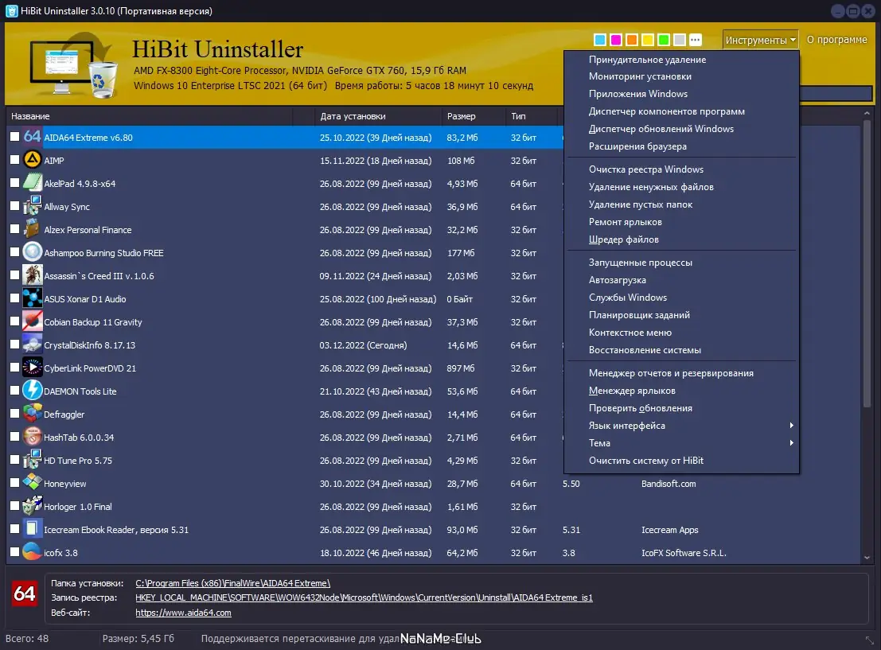Visit the https://www.aida64.com link

tap(183, 613)
